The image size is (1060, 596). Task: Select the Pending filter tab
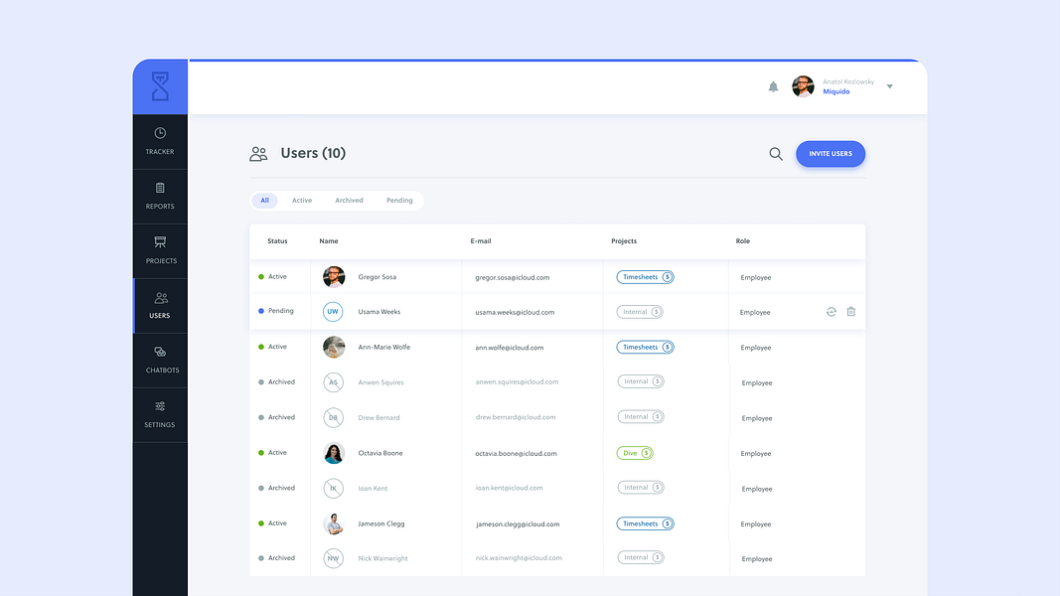click(x=399, y=200)
